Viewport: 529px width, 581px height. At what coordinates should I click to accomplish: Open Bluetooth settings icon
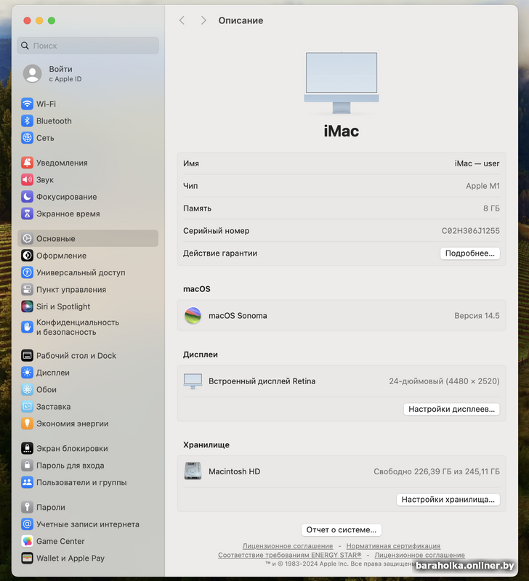[27, 121]
